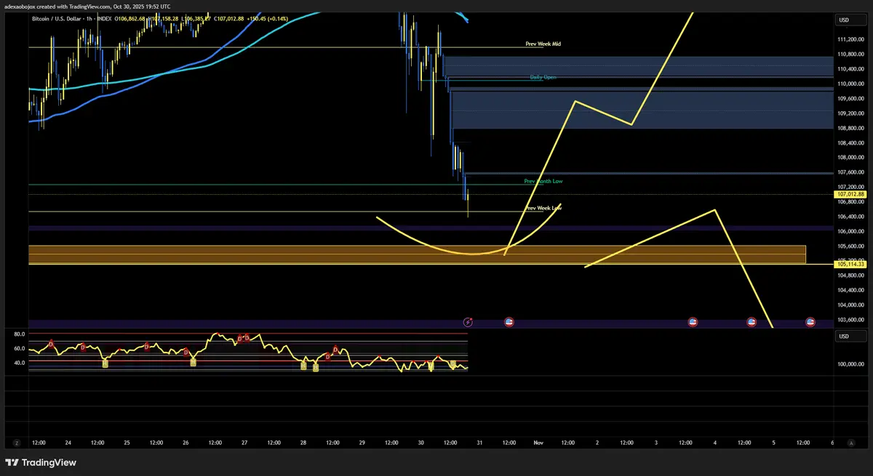The image size is (873, 476).
Task: Click the adexaobojox created with TradingView.com caption
Action: point(87,6)
